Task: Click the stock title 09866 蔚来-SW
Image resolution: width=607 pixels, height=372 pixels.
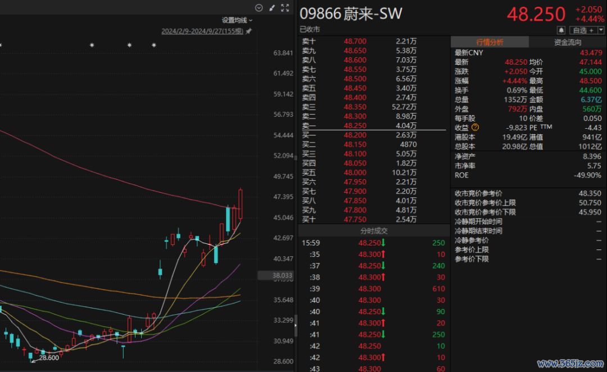Action: [351, 14]
